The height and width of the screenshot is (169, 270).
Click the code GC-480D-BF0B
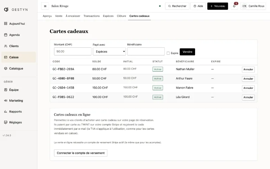point(63,78)
